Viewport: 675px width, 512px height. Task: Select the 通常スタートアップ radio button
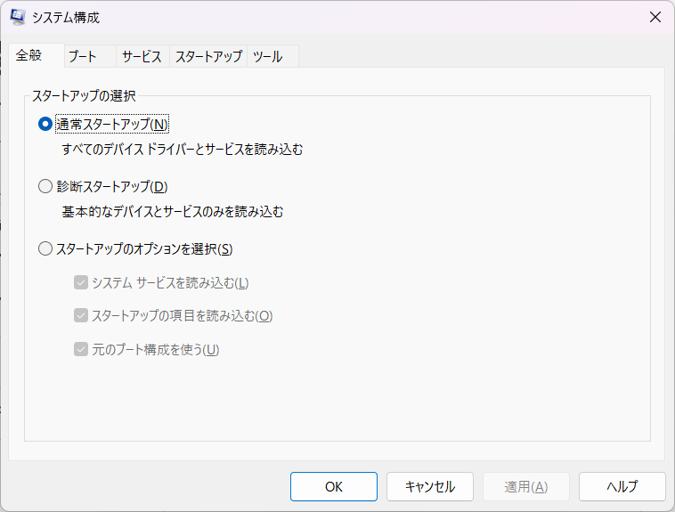(45, 125)
